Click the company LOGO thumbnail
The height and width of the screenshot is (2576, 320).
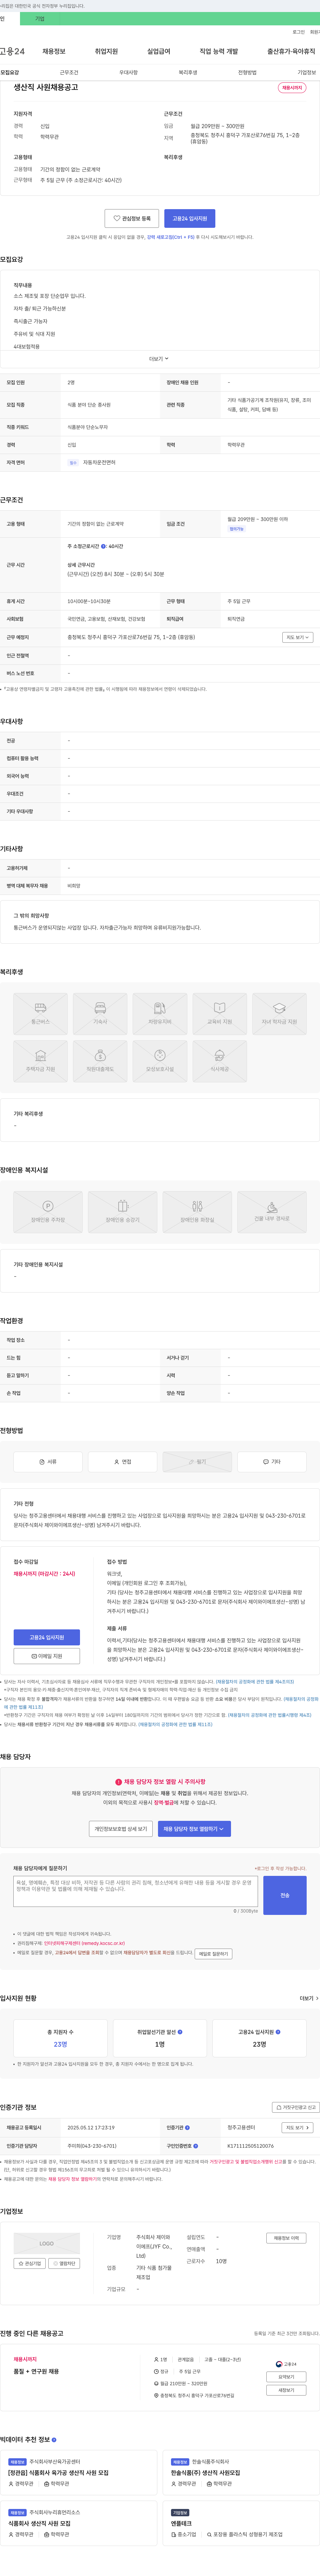(47, 2243)
